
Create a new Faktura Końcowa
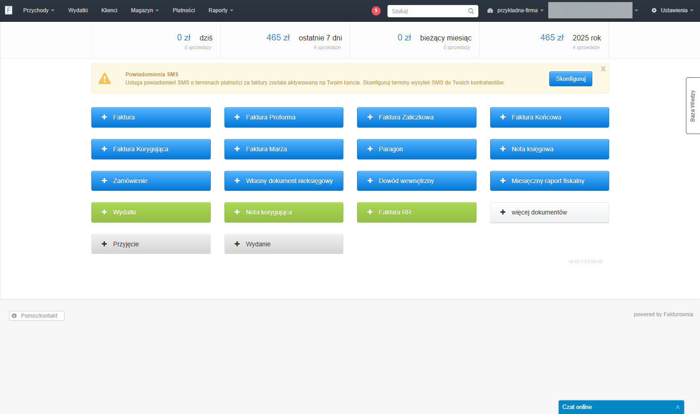point(550,117)
